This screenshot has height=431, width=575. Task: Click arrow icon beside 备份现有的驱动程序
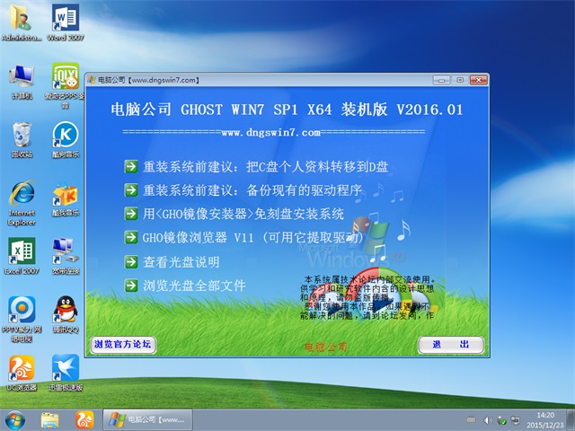pos(131,190)
